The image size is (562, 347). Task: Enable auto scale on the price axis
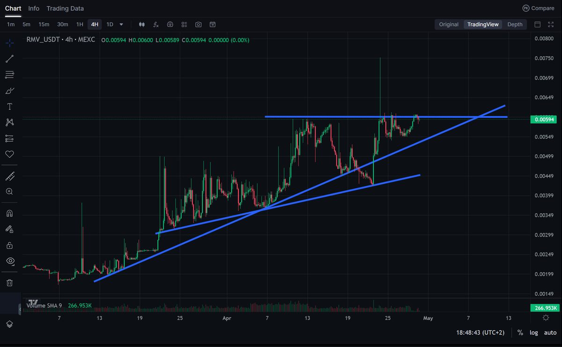[550, 333]
